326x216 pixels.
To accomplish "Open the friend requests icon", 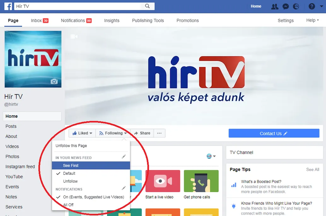I will click(275, 6).
